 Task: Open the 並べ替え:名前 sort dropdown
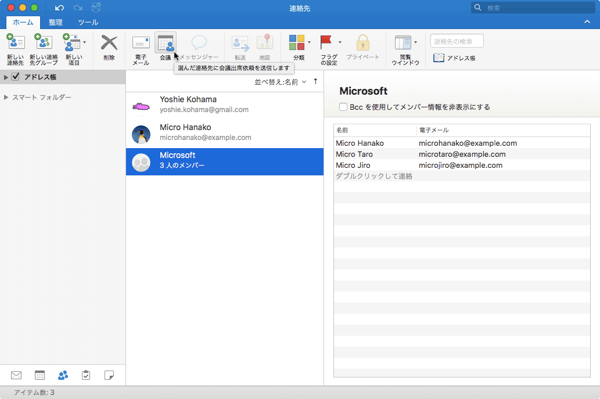[281, 81]
